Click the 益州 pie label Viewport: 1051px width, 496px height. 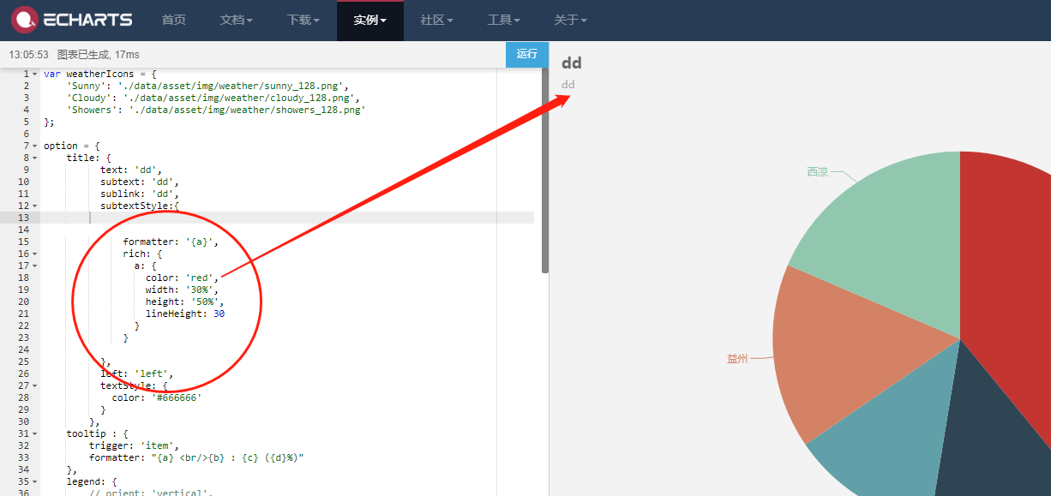point(737,359)
